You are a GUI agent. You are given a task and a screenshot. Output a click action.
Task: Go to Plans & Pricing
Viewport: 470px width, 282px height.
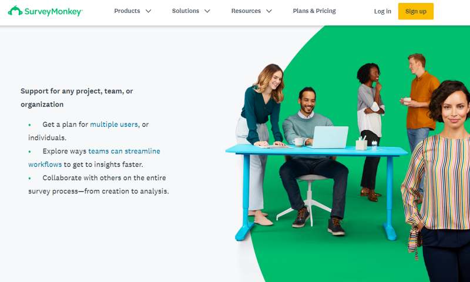314,11
